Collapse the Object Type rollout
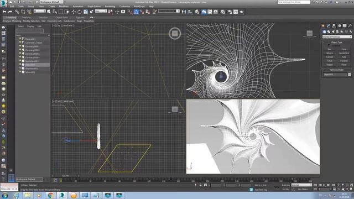Viewport: 354px width, 199px height. point(337,42)
